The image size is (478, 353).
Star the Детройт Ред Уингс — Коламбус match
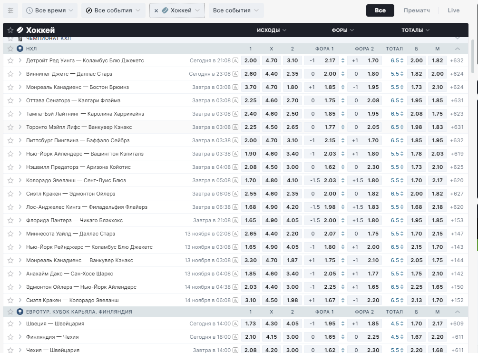(x=10, y=60)
